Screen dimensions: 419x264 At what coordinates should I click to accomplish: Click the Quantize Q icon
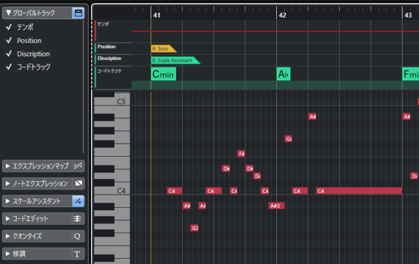coord(79,237)
